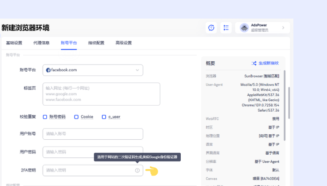Click the SunBrowser [智能匹配] value
This screenshot has width=327, height=186.
click(x=262, y=76)
